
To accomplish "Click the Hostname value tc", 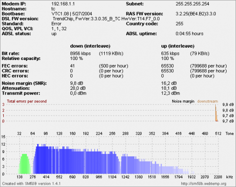I will (53, 9).
